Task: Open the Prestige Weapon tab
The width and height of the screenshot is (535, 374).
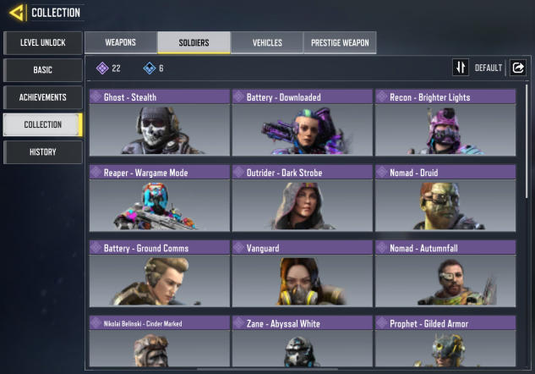Action: coord(340,42)
